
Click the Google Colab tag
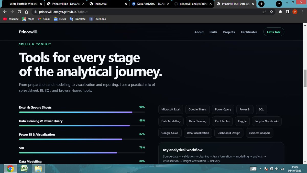[170, 133]
